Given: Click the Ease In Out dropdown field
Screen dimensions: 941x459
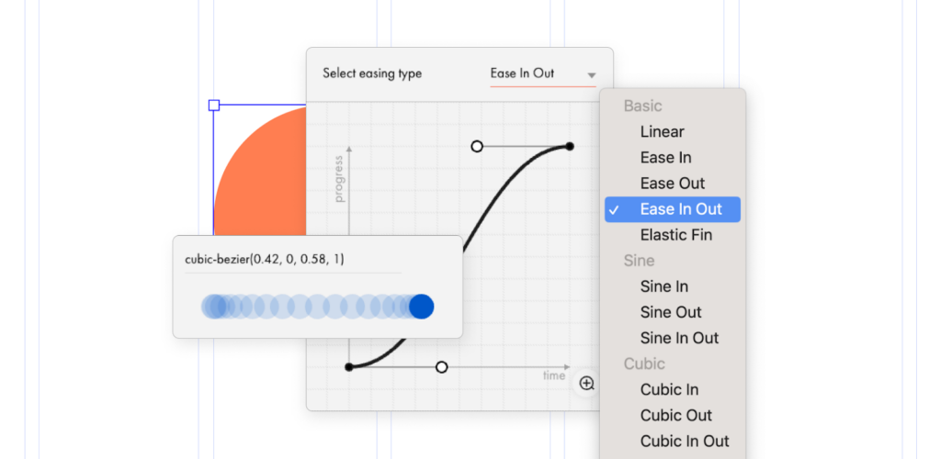Looking at the screenshot, I should pyautogui.click(x=535, y=73).
